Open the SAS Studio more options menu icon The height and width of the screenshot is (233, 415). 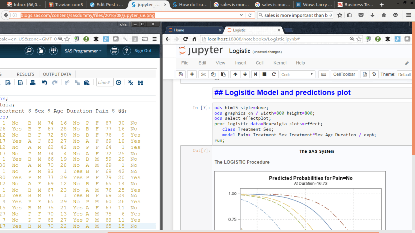pos(114,51)
